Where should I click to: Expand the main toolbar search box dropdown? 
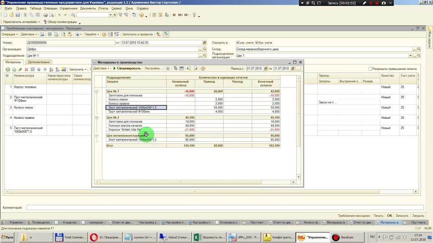(110, 15)
